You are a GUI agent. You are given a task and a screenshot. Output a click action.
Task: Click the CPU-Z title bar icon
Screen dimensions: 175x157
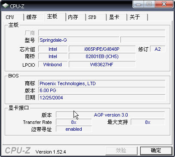click(x=5, y=6)
